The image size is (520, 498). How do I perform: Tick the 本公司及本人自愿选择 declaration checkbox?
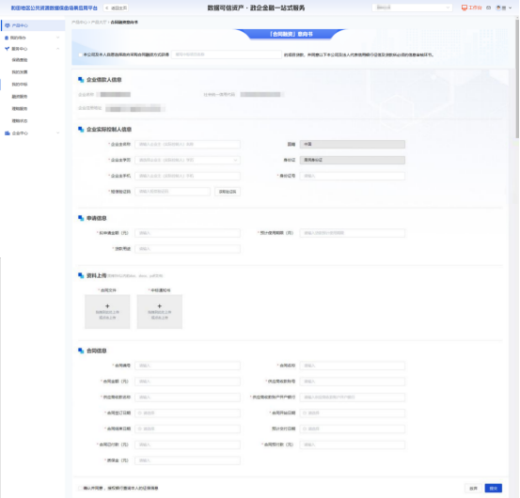pos(80,54)
